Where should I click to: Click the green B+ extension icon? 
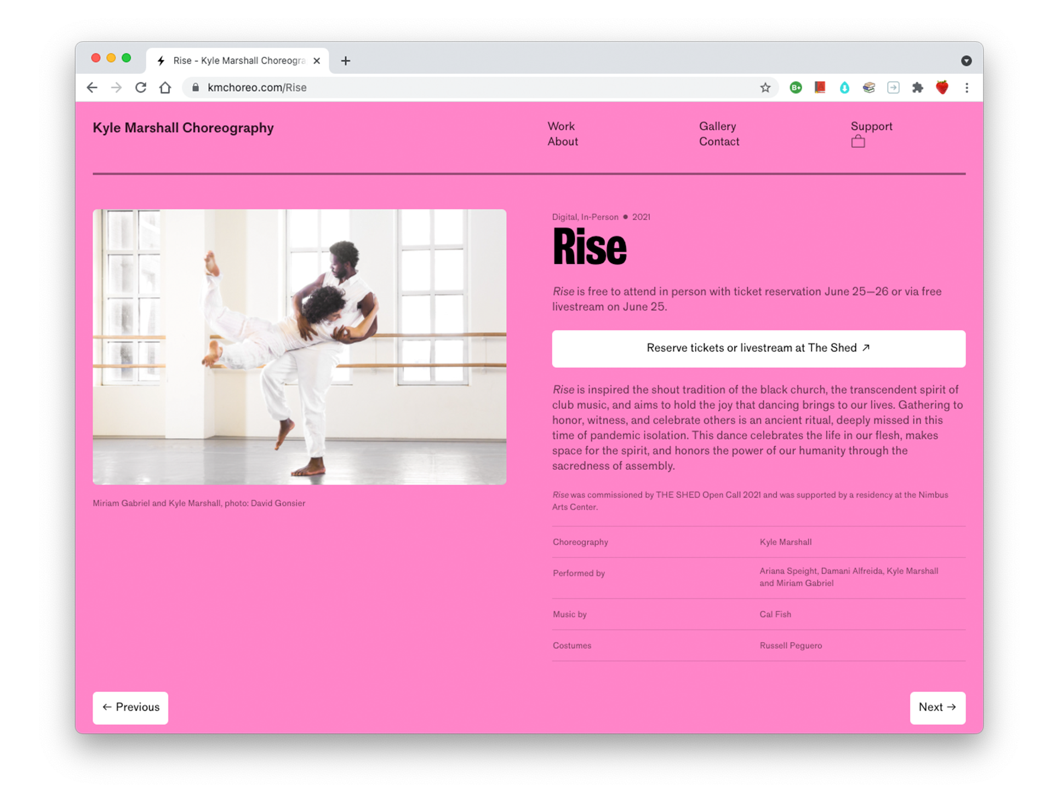[x=796, y=88]
